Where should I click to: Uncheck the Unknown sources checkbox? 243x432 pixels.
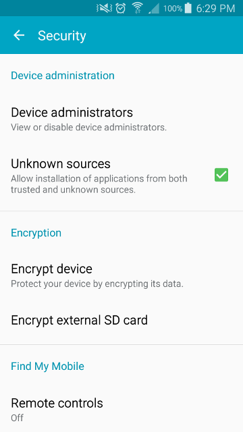coord(221,175)
